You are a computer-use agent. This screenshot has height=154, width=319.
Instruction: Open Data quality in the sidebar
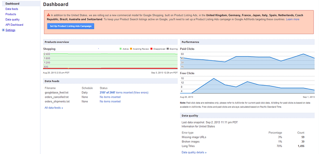[13, 19]
